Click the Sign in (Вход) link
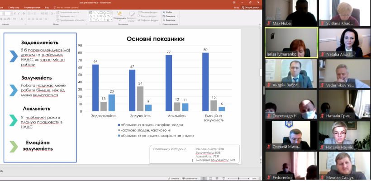371x181 pixels. click(x=236, y=8)
